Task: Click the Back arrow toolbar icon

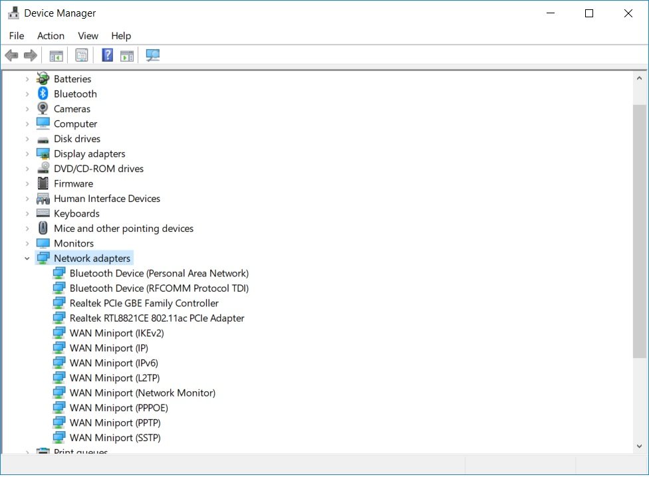Action: coord(11,55)
